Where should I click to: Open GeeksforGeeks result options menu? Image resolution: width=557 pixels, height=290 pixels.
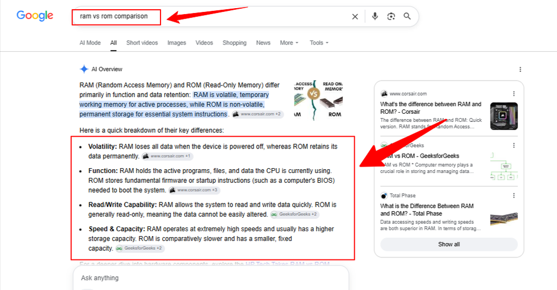point(513,145)
